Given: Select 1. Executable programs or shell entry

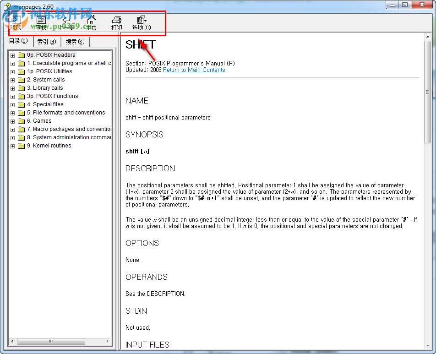Looking at the screenshot, I should point(69,63).
